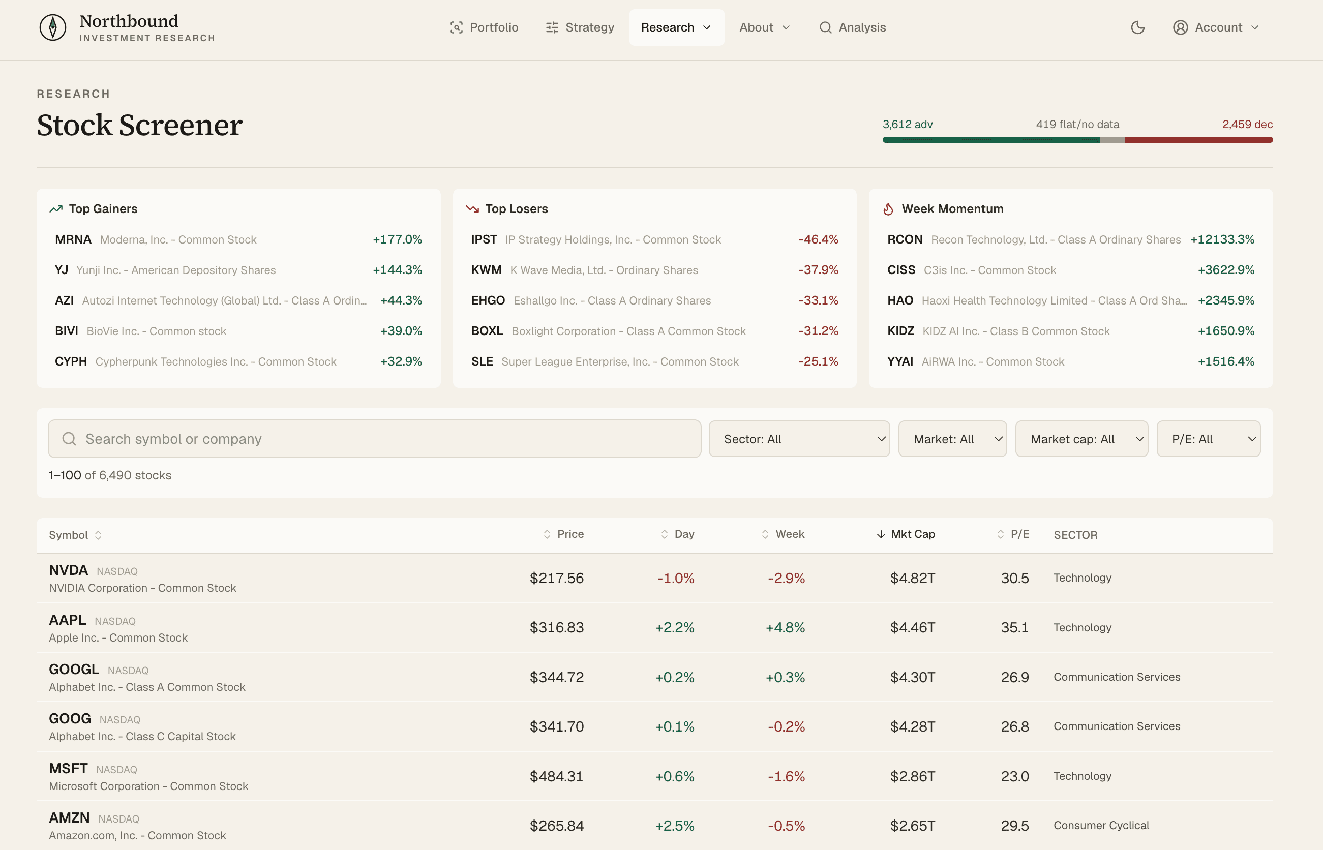Open the BOXL Boxlight loser row
This screenshot has width=1323, height=850.
(x=654, y=331)
